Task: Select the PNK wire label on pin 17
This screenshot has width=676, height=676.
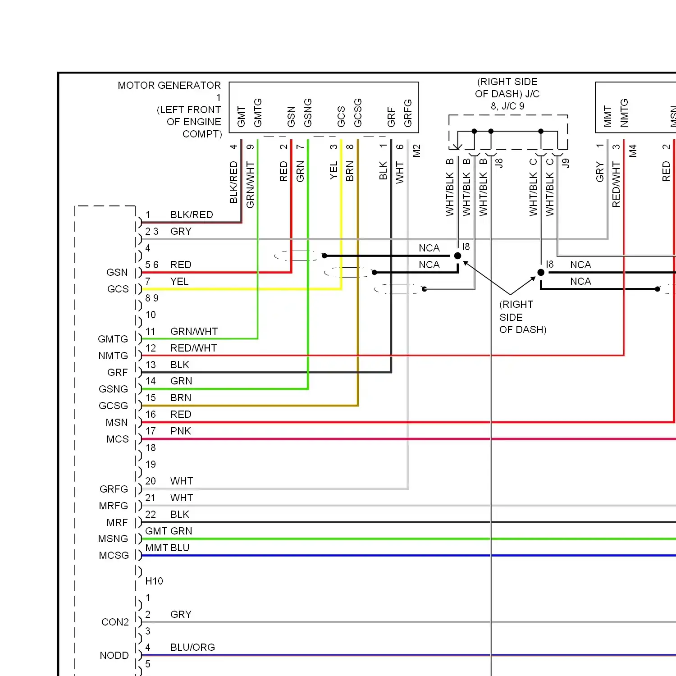Action: click(x=181, y=431)
